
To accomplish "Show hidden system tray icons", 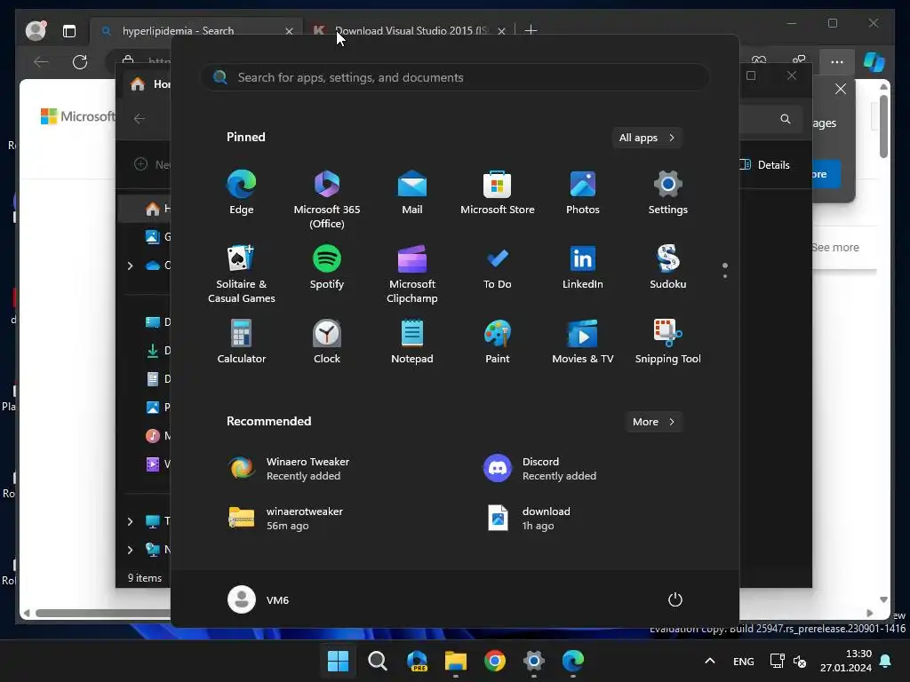I will [710, 661].
